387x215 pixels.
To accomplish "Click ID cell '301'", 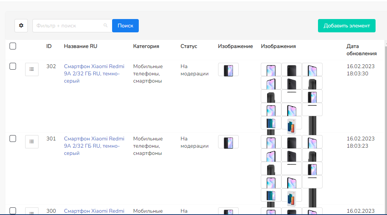I will click(51, 139).
